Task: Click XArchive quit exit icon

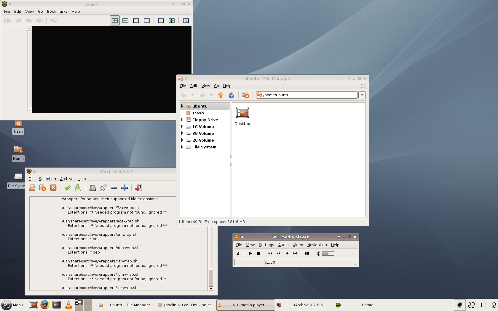Action: coord(139,188)
